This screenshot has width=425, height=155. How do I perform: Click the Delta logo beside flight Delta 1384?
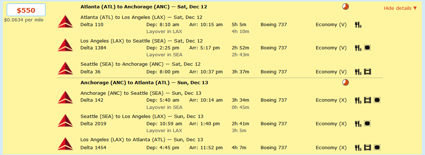click(x=65, y=45)
